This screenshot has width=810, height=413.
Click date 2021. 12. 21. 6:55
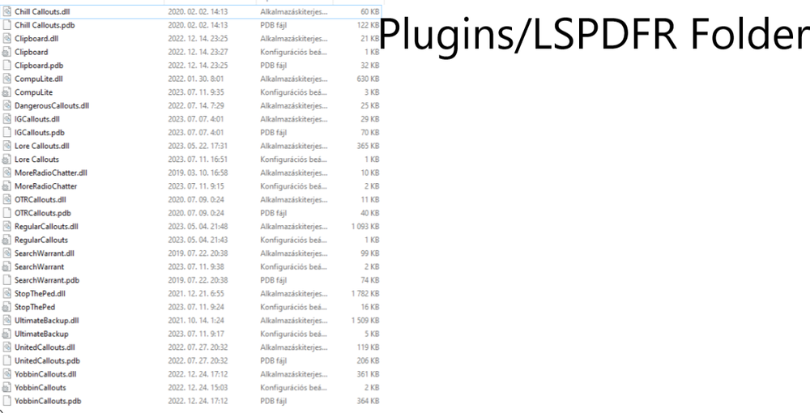[196, 293]
